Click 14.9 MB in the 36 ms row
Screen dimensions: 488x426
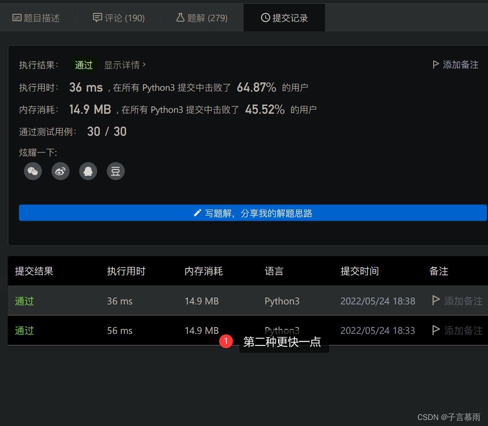tap(202, 301)
